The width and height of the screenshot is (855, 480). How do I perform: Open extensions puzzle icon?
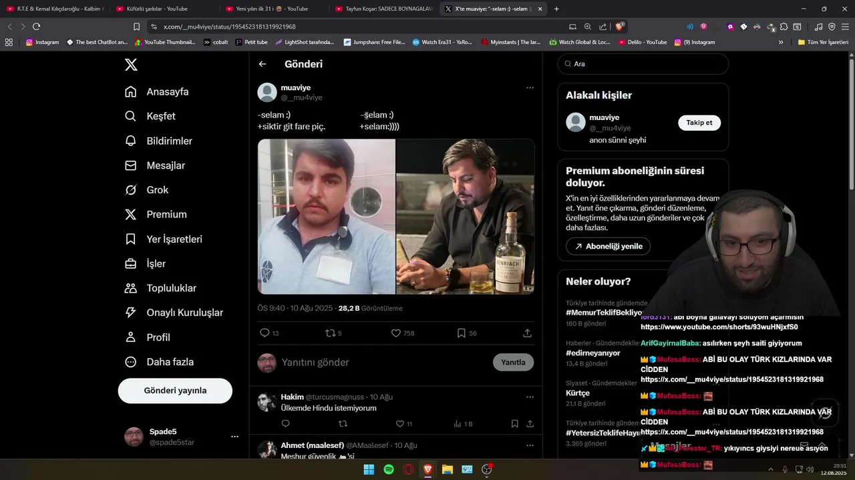tap(784, 27)
